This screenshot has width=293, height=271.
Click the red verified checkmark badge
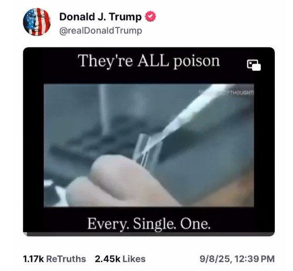[x=150, y=16]
